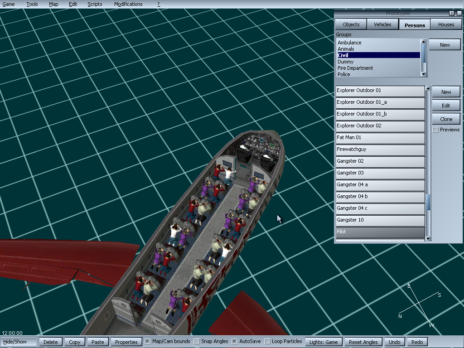464x348 pixels.
Task: Select the Explorer Outdoor 01_b prototype
Action: pos(380,115)
